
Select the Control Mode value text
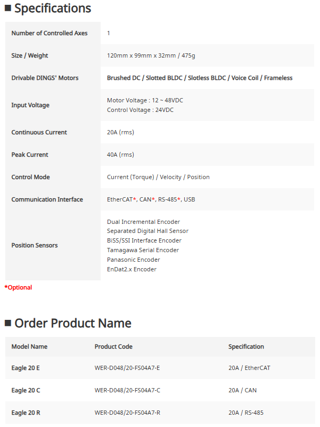[x=158, y=177]
